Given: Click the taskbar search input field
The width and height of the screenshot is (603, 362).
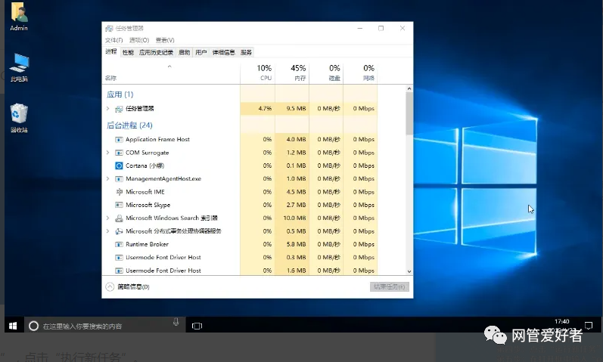Looking at the screenshot, I should pyautogui.click(x=104, y=326).
